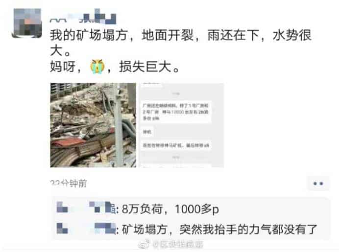
Task: Select the post text '妈呀，' before the emoji
Action: coord(66,67)
